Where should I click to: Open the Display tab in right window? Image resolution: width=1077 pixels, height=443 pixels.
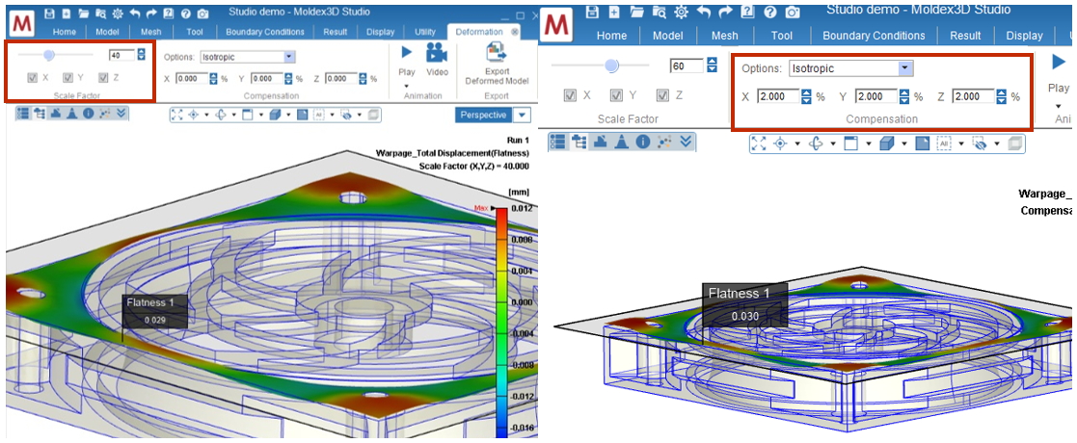click(1024, 36)
